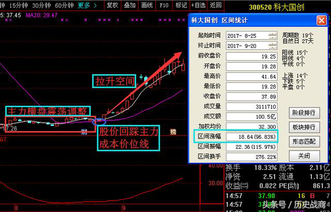Click the 板块排行 button

coord(304,127)
